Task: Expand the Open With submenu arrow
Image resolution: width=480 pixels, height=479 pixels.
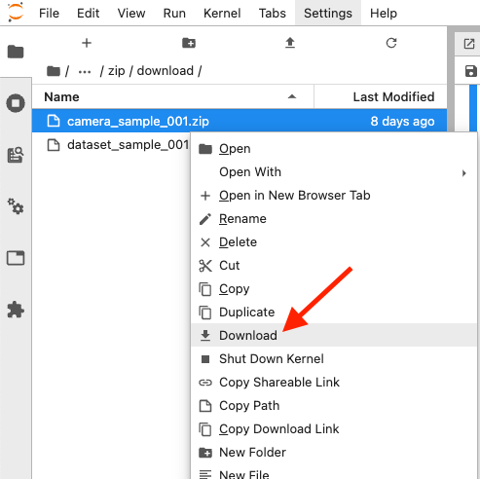Action: tap(464, 173)
